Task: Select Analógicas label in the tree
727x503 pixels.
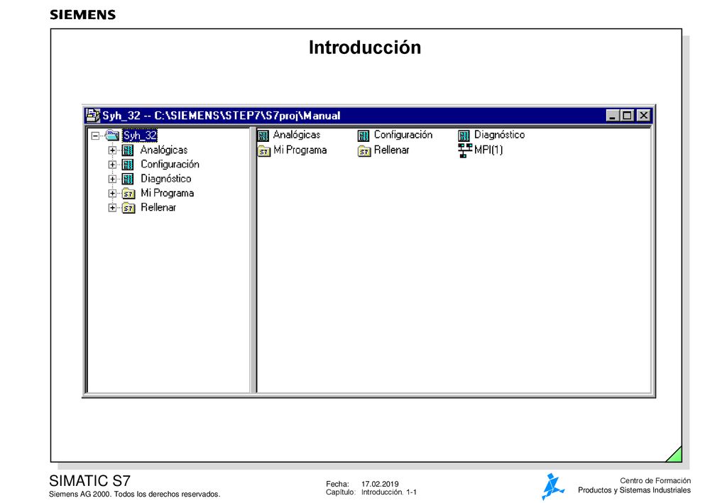Action: coord(164,150)
